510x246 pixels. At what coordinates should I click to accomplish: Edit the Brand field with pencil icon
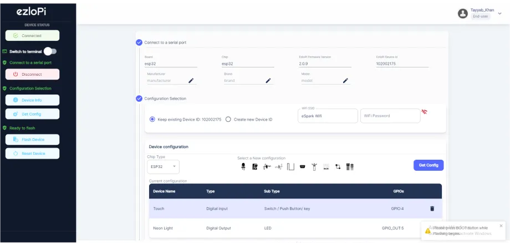268,81
